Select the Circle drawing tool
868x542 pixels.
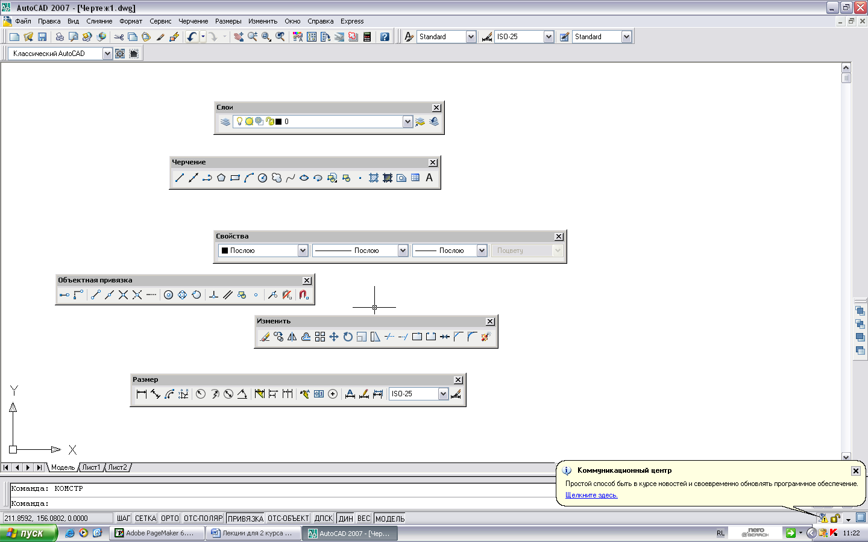pos(262,178)
